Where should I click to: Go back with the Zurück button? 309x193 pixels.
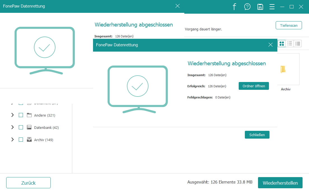coord(28,183)
